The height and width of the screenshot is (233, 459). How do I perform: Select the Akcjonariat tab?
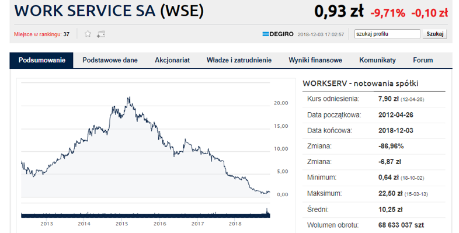(172, 60)
